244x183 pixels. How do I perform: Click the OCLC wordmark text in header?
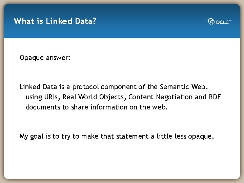point(223,22)
